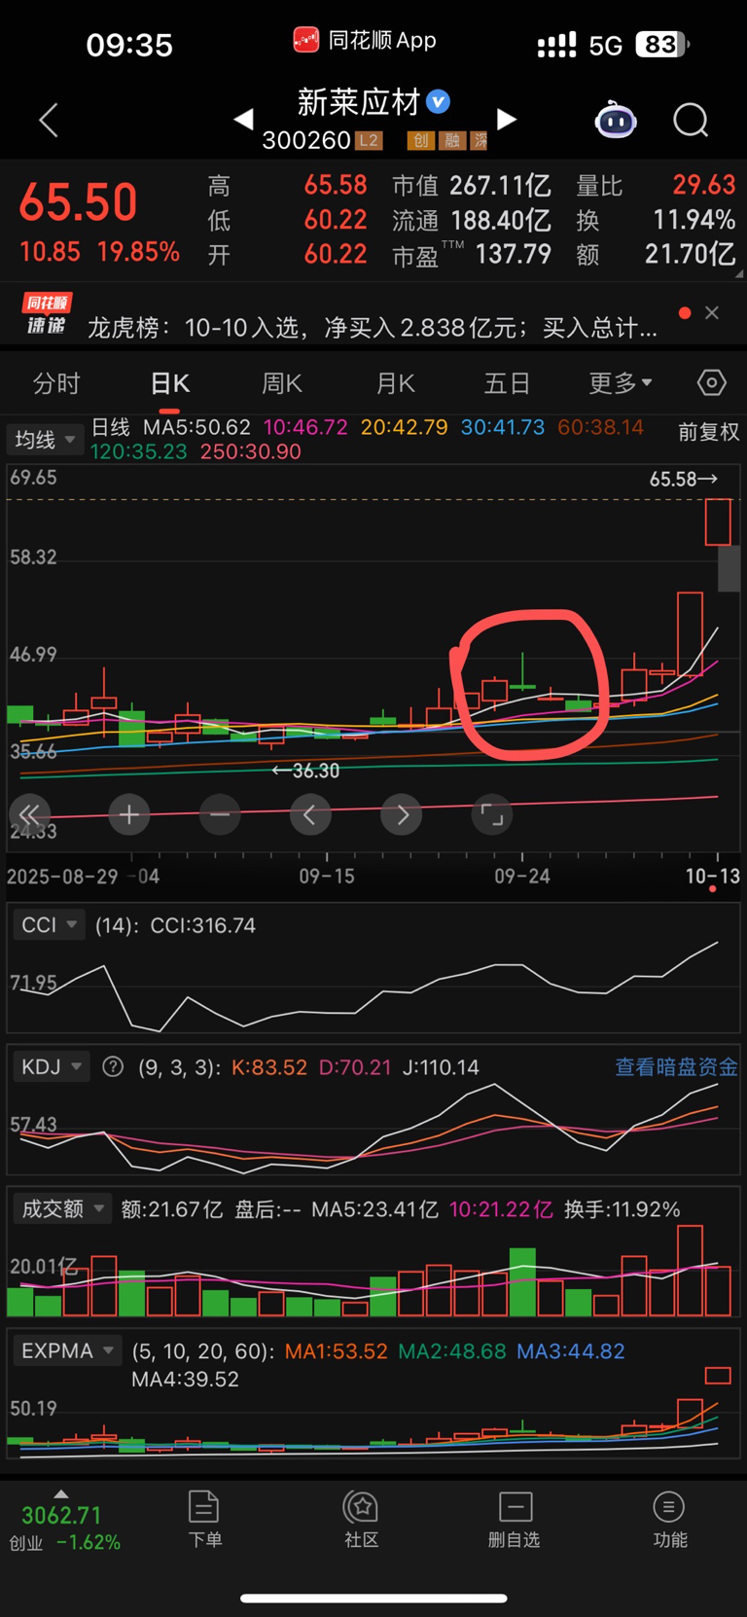Tap the K:83.52 reading
Image resolution: width=747 pixels, height=1617 pixels.
269,1067
